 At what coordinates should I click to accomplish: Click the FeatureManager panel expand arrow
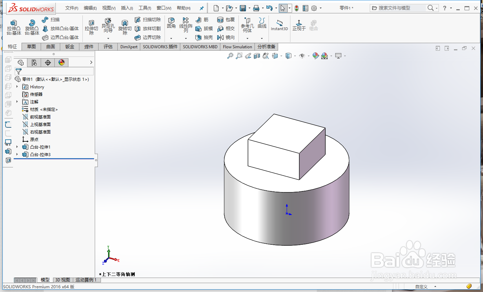click(x=91, y=63)
